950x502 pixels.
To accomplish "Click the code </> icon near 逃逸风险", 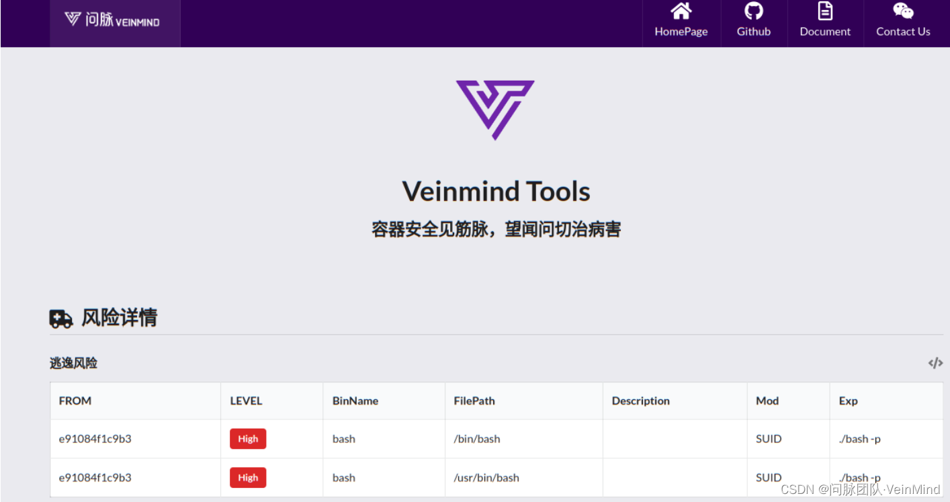I will coord(935,362).
